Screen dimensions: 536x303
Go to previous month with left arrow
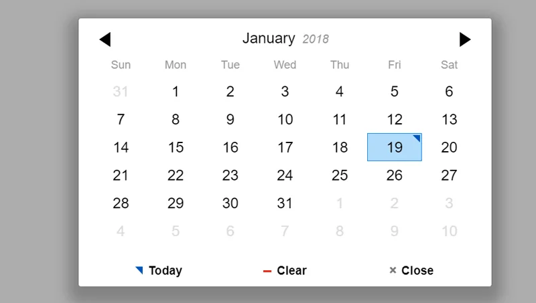(x=105, y=39)
